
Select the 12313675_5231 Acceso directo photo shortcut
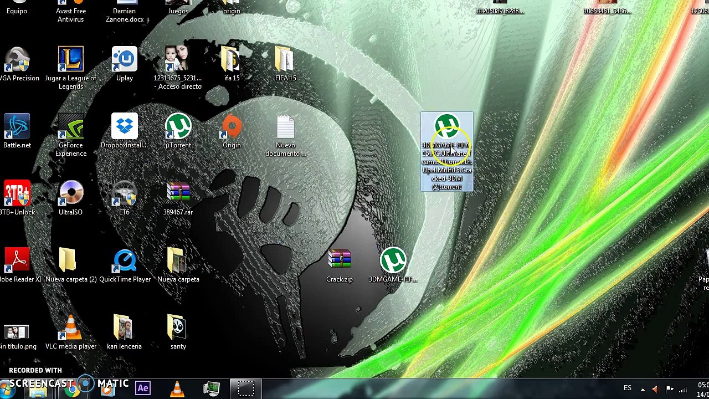click(x=178, y=68)
